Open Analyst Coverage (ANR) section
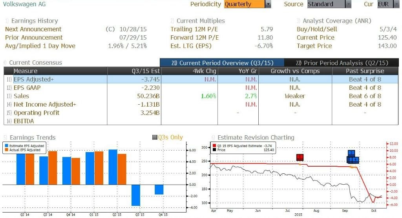 tap(337, 21)
